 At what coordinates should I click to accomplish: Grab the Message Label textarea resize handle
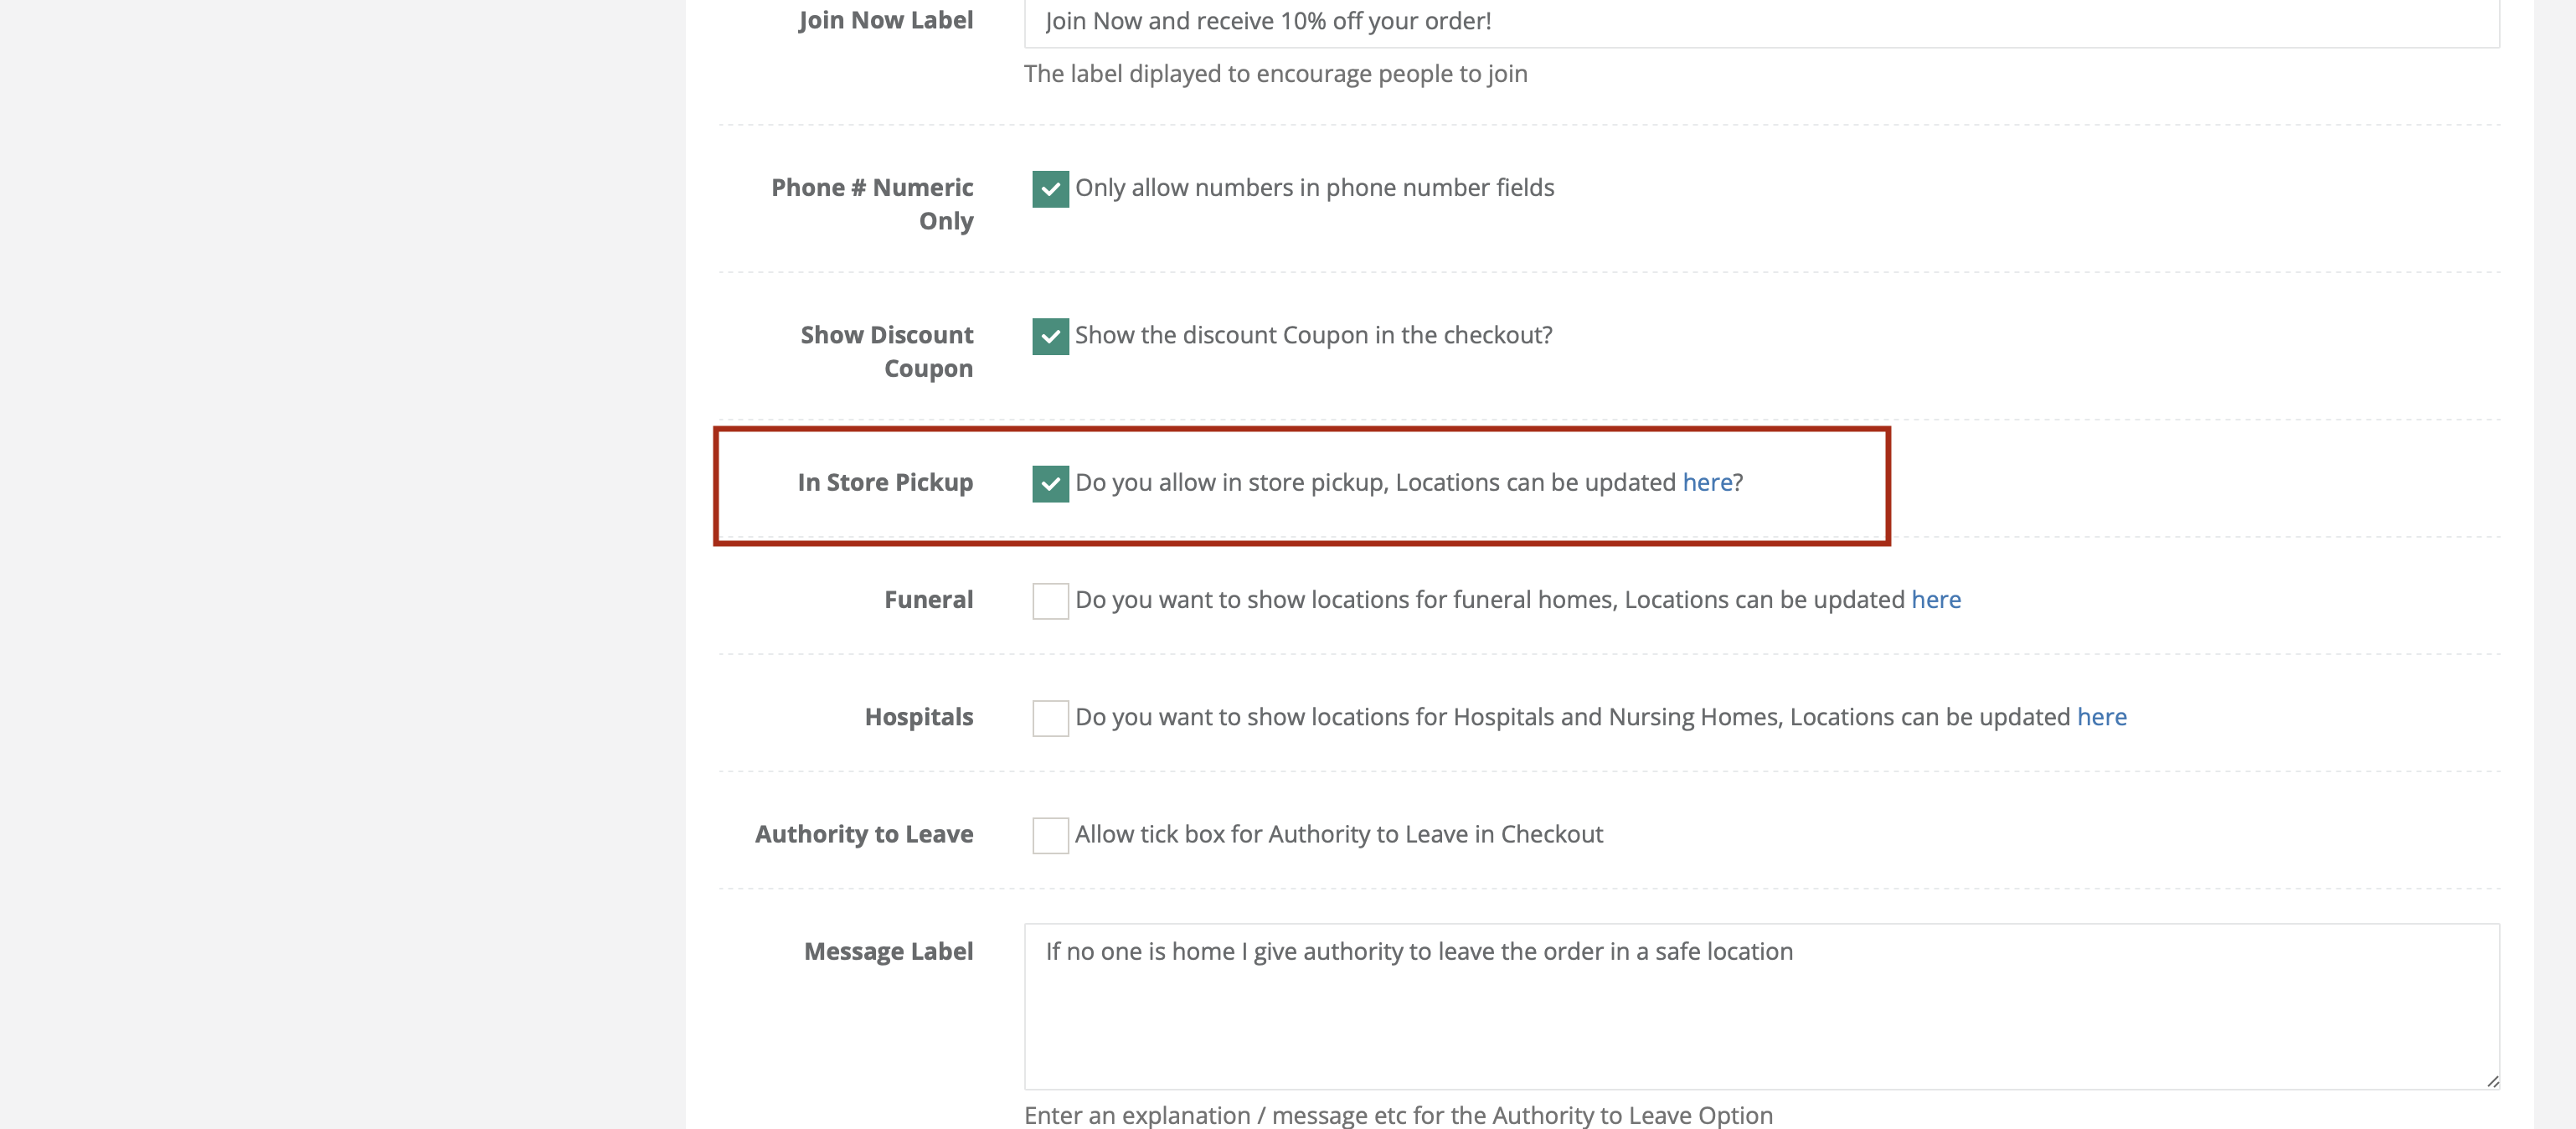tap(2492, 1081)
